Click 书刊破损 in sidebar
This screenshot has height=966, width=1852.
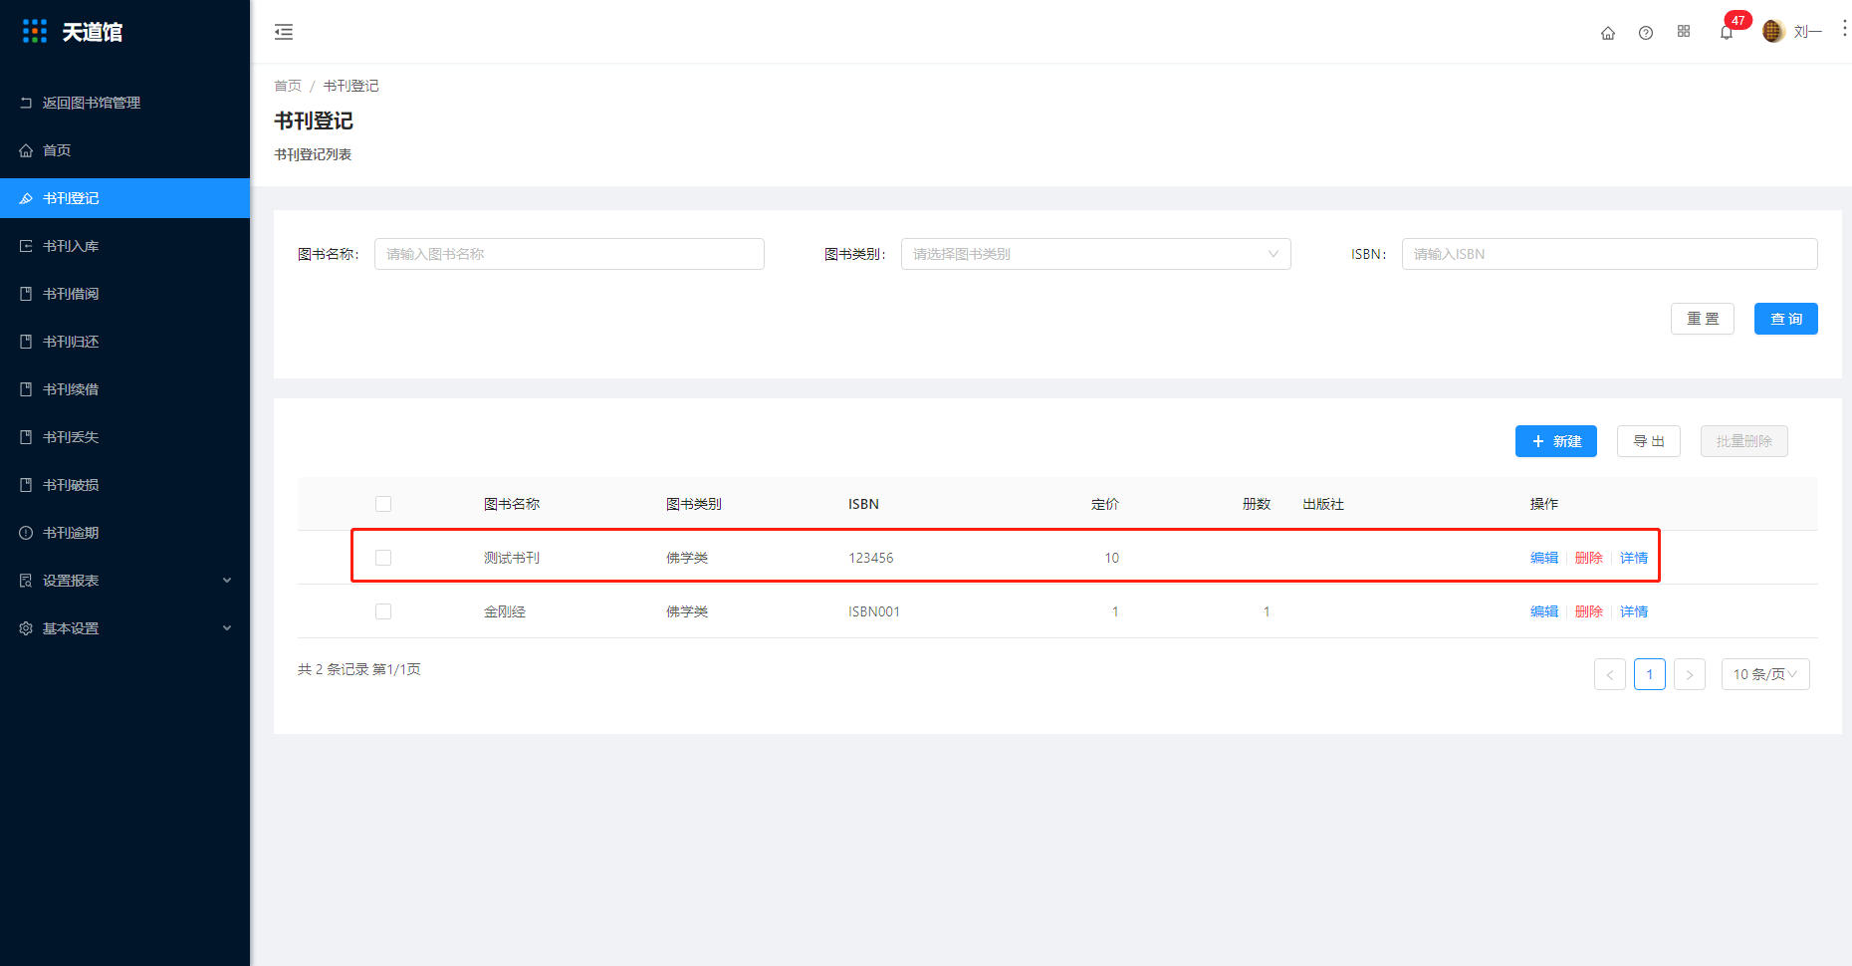[71, 485]
